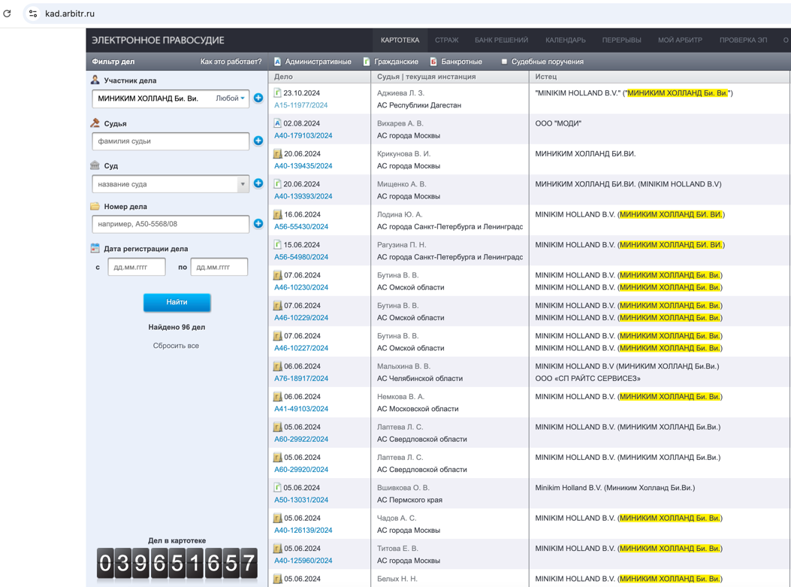Image resolution: width=791 pixels, height=587 pixels.
Task: Click the case icon next to 15.06.2024
Action: pos(277,244)
